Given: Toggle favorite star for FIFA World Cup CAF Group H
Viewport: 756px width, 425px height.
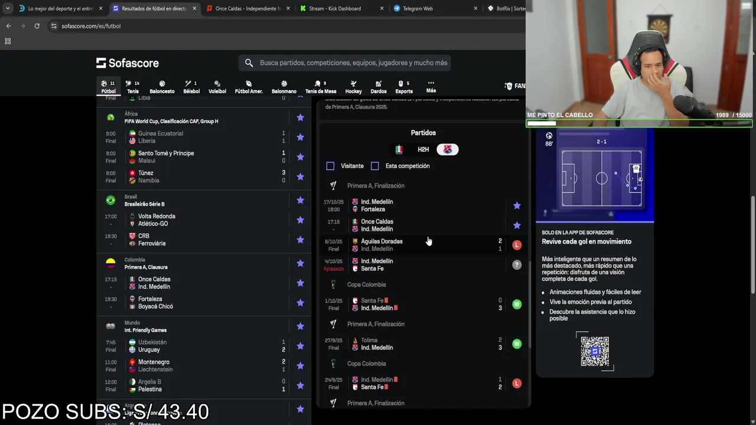Looking at the screenshot, I should (x=300, y=117).
